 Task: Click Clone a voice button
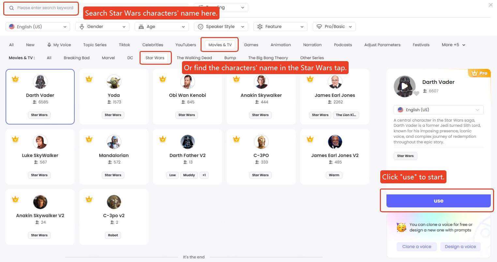[x=417, y=247]
